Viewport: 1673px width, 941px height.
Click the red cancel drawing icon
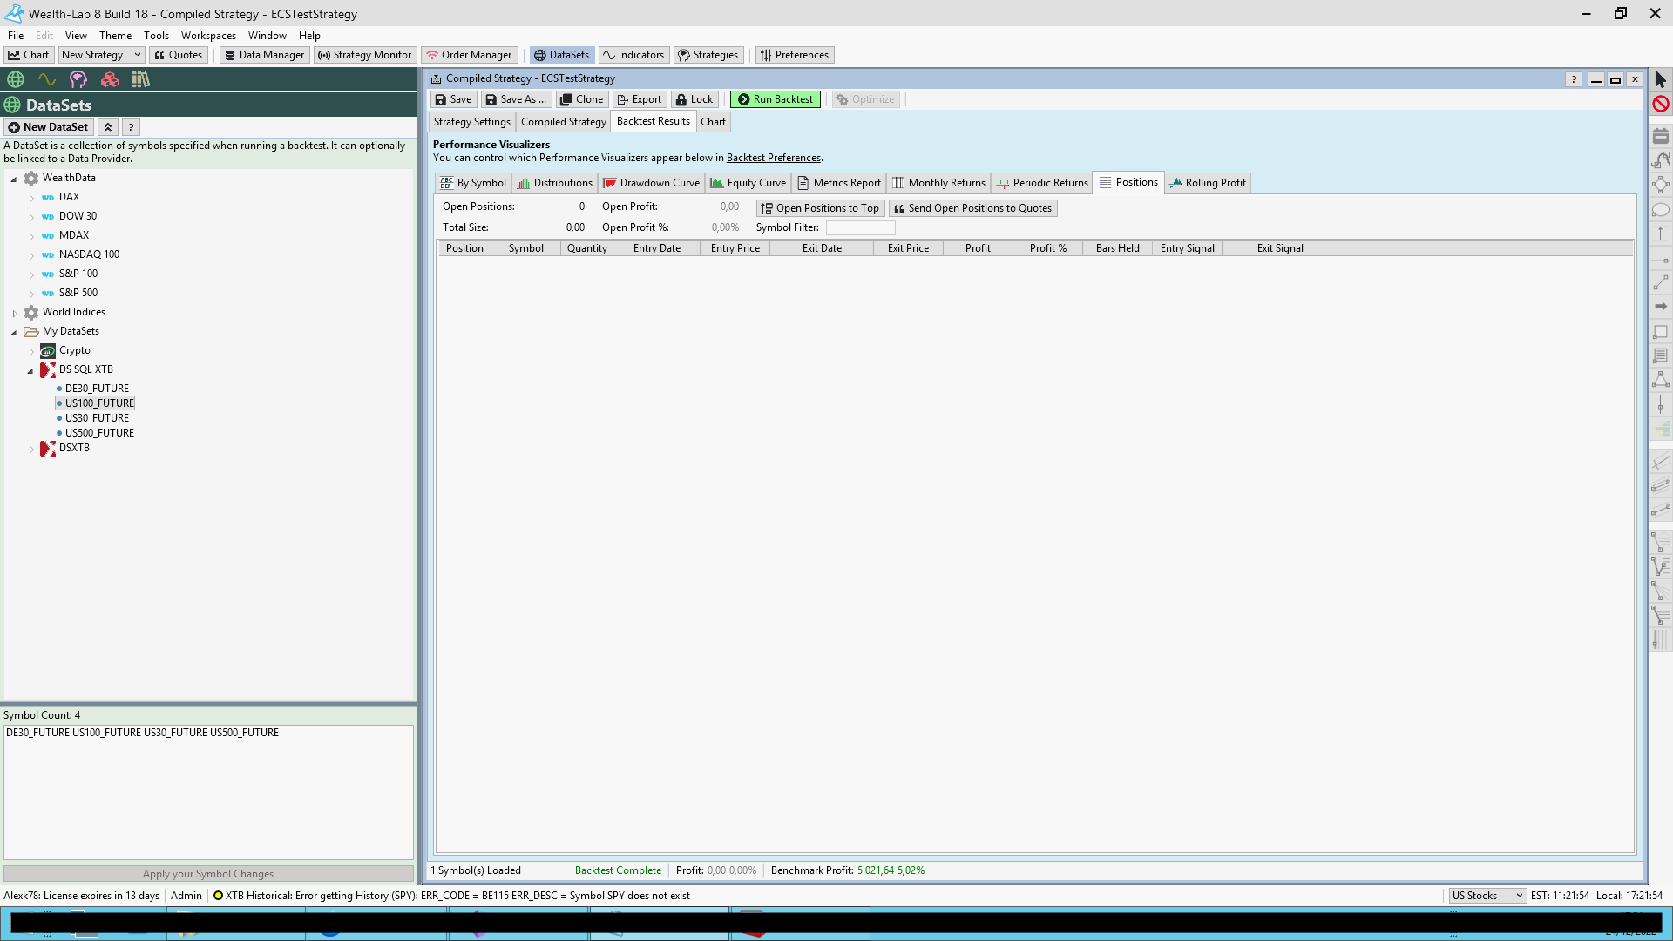point(1661,104)
